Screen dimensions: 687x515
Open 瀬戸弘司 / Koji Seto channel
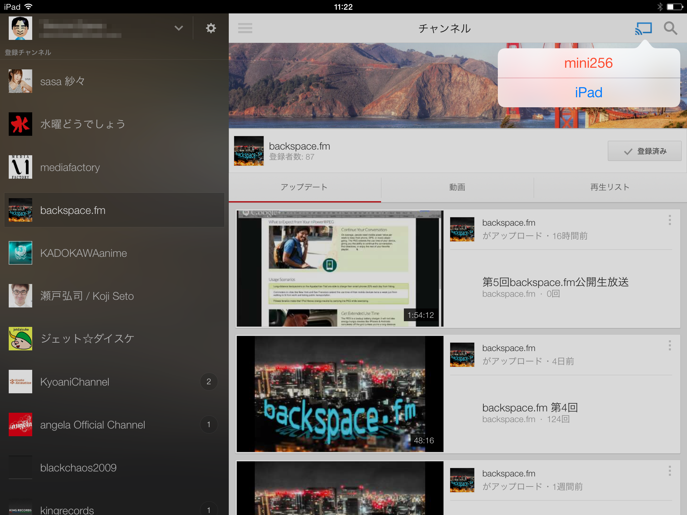tap(114, 296)
